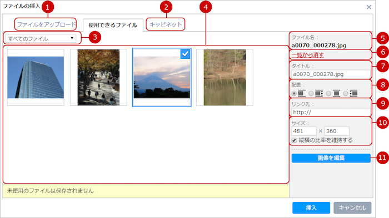Click the centered image layout icon
The image size is (389, 218).
(336, 93)
